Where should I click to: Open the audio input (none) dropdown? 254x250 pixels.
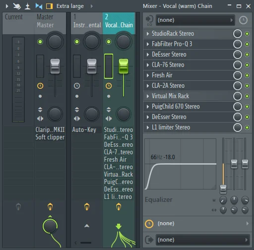[195, 20]
